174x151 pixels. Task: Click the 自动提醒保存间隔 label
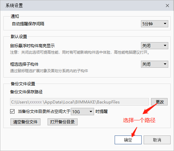(x=28, y=24)
